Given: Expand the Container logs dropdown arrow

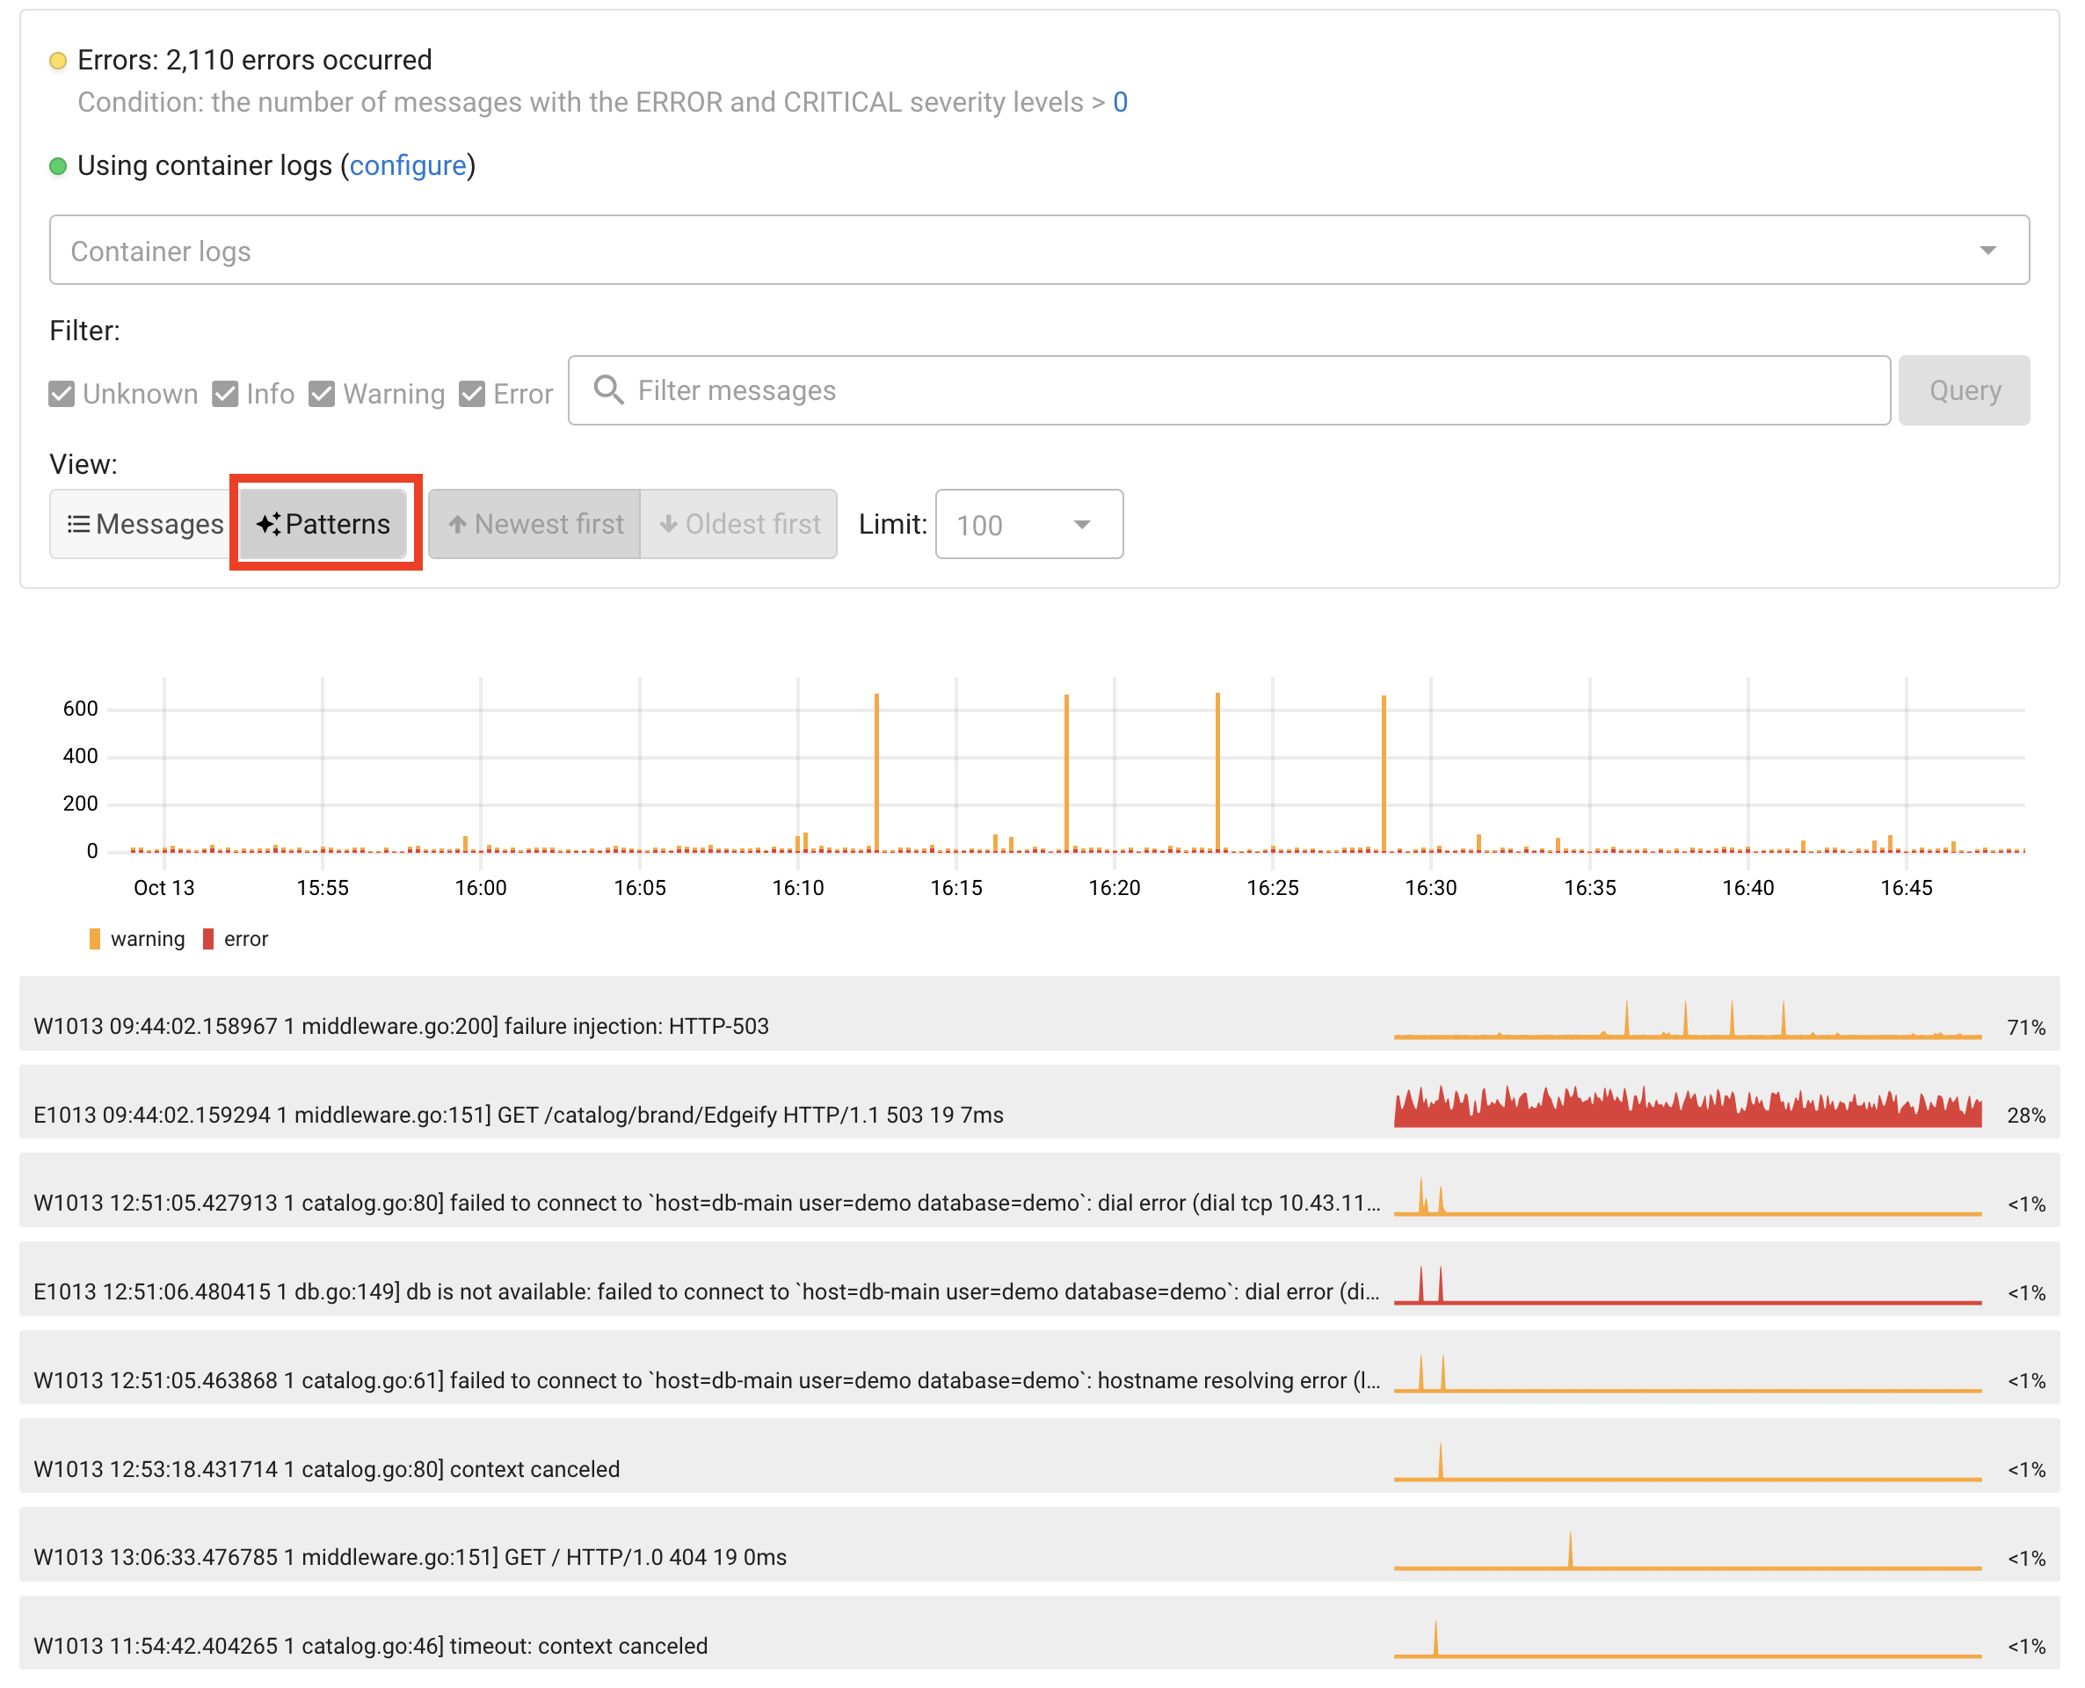Looking at the screenshot, I should click(1989, 251).
